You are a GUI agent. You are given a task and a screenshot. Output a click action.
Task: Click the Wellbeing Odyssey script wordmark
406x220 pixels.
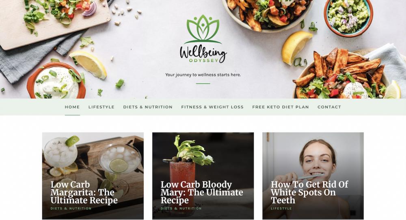[x=203, y=53]
